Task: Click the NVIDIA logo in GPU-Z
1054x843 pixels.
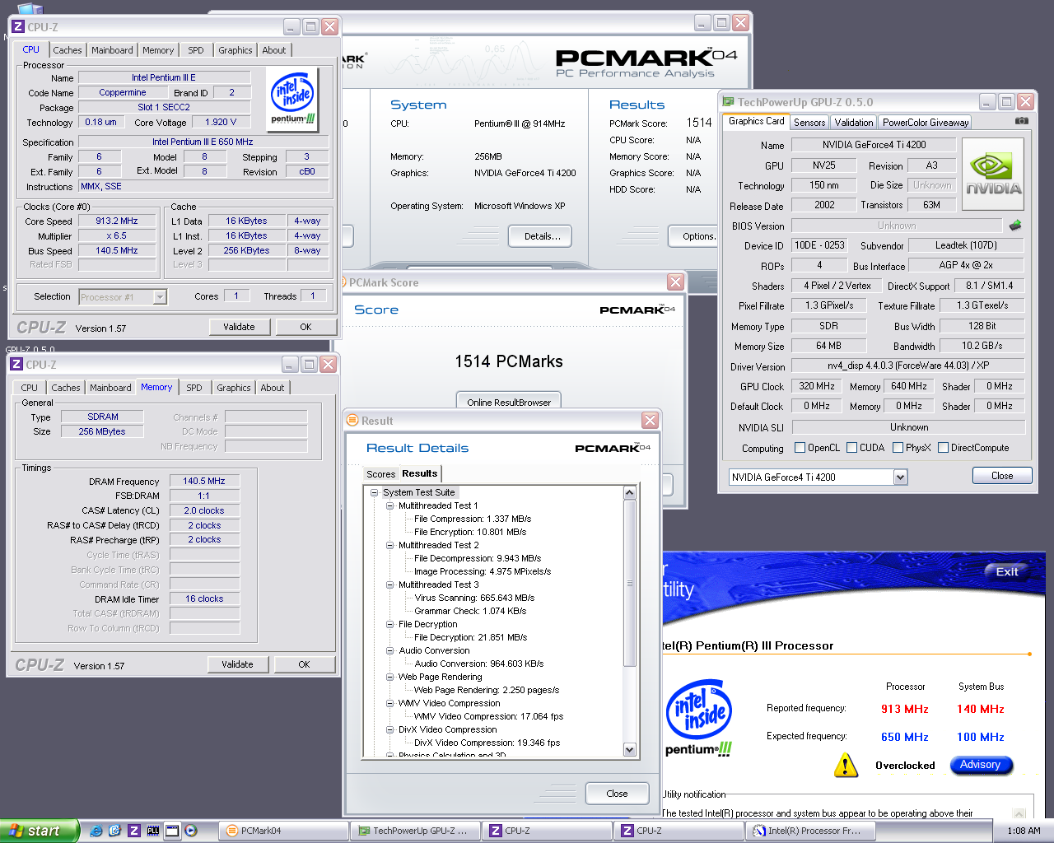Action: pyautogui.click(x=993, y=175)
